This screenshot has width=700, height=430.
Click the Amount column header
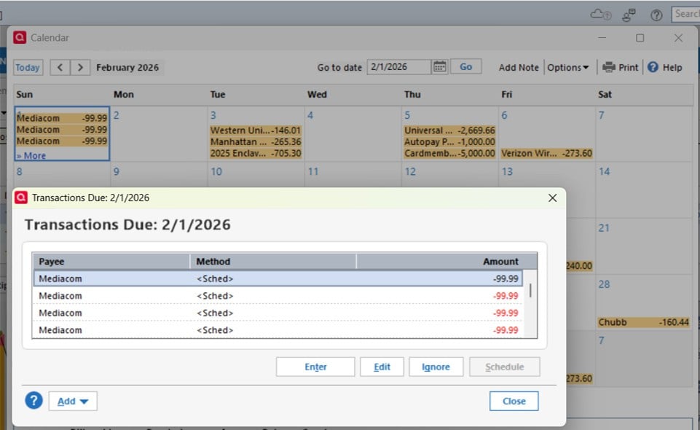pos(447,261)
